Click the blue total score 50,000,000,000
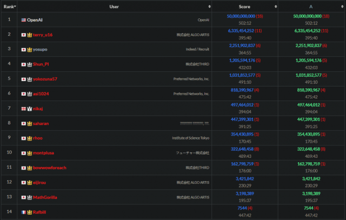This screenshot has height=220, width=346. tap(241, 16)
